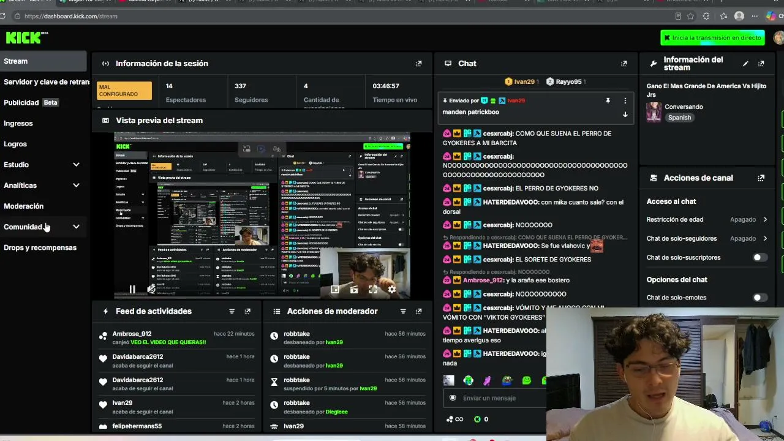Viewport: 784px width, 441px height.
Task: Unpin the pinned chat message
Action: [608, 100]
